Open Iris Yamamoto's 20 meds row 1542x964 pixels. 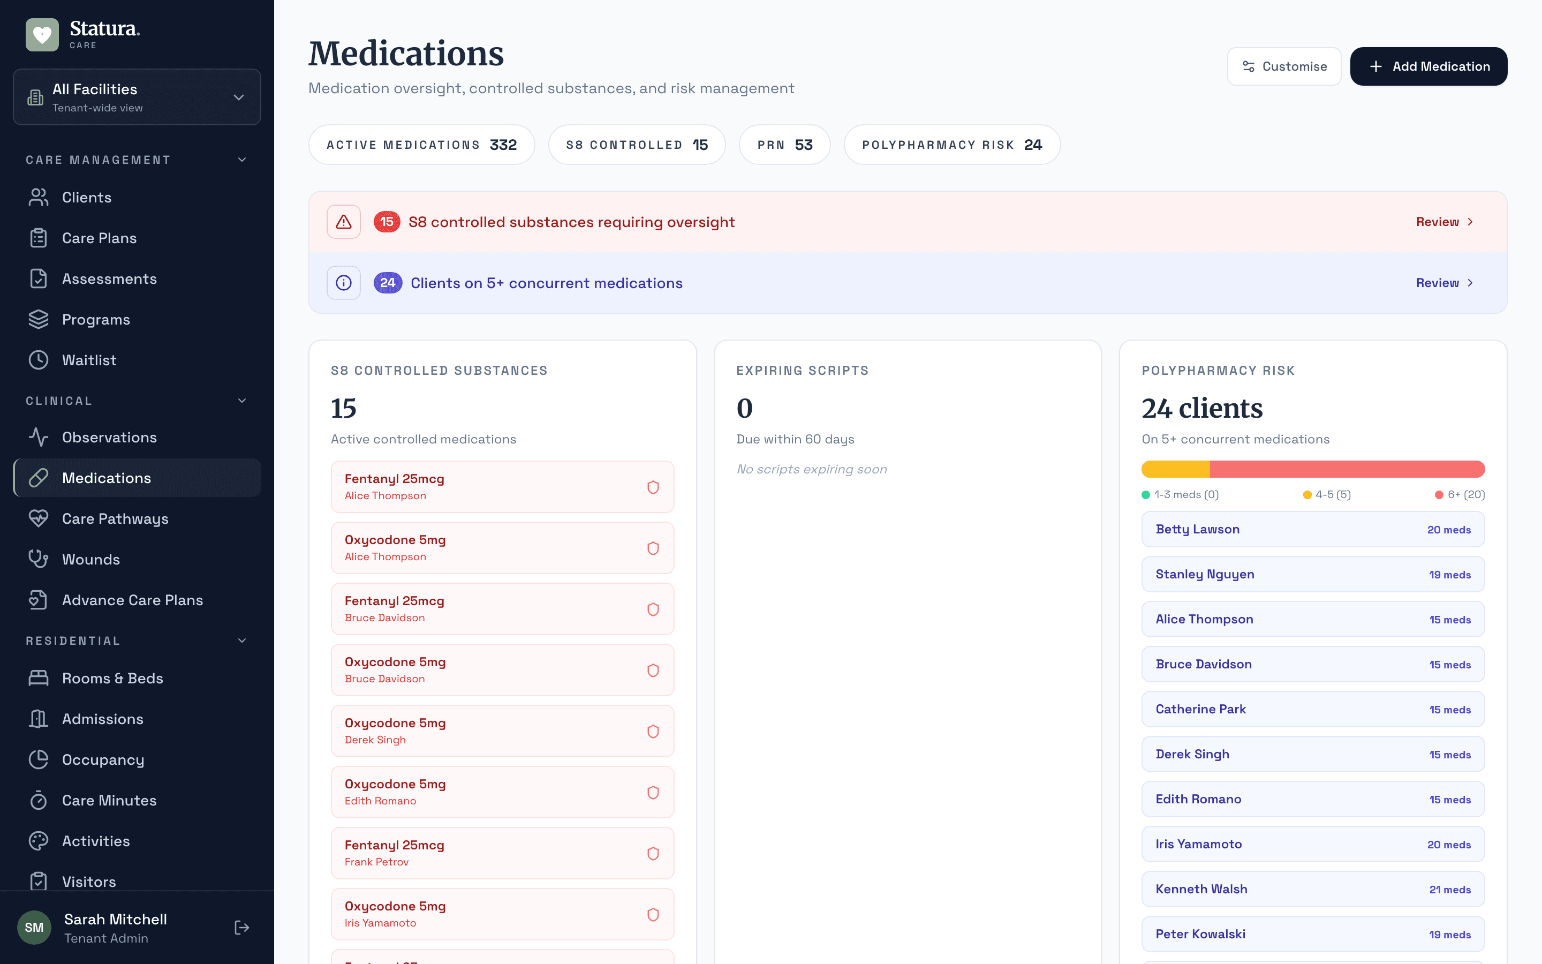click(x=1313, y=844)
